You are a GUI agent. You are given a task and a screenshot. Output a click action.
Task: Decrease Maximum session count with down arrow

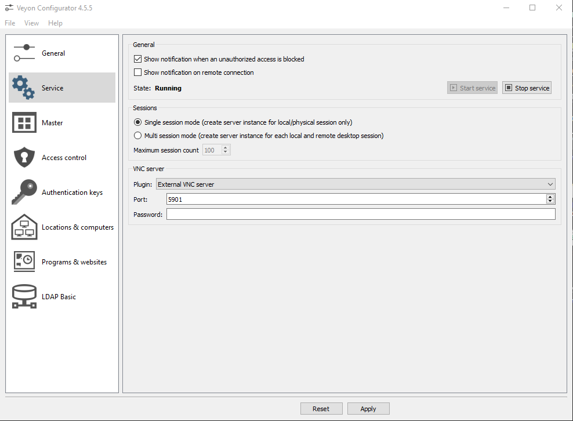(226, 152)
